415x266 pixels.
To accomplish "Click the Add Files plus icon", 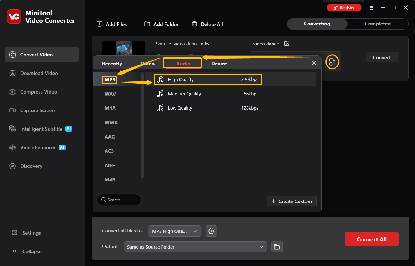I will point(100,24).
